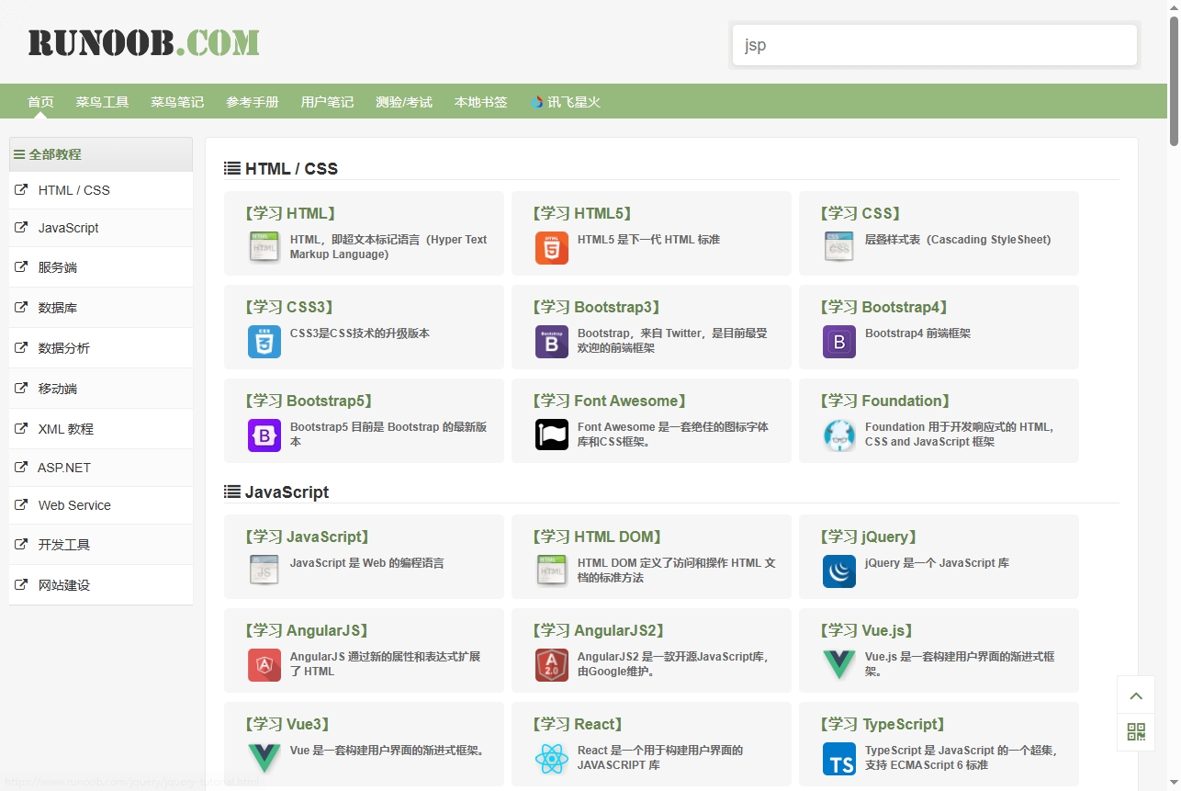Image resolution: width=1181 pixels, height=791 pixels.
Task: Click the HTML DOM card icon
Action: point(552,571)
